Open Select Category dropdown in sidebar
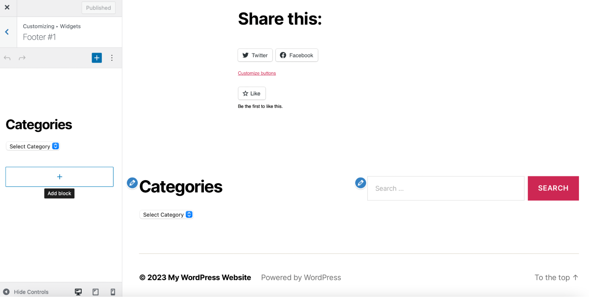589x297 pixels. point(33,146)
